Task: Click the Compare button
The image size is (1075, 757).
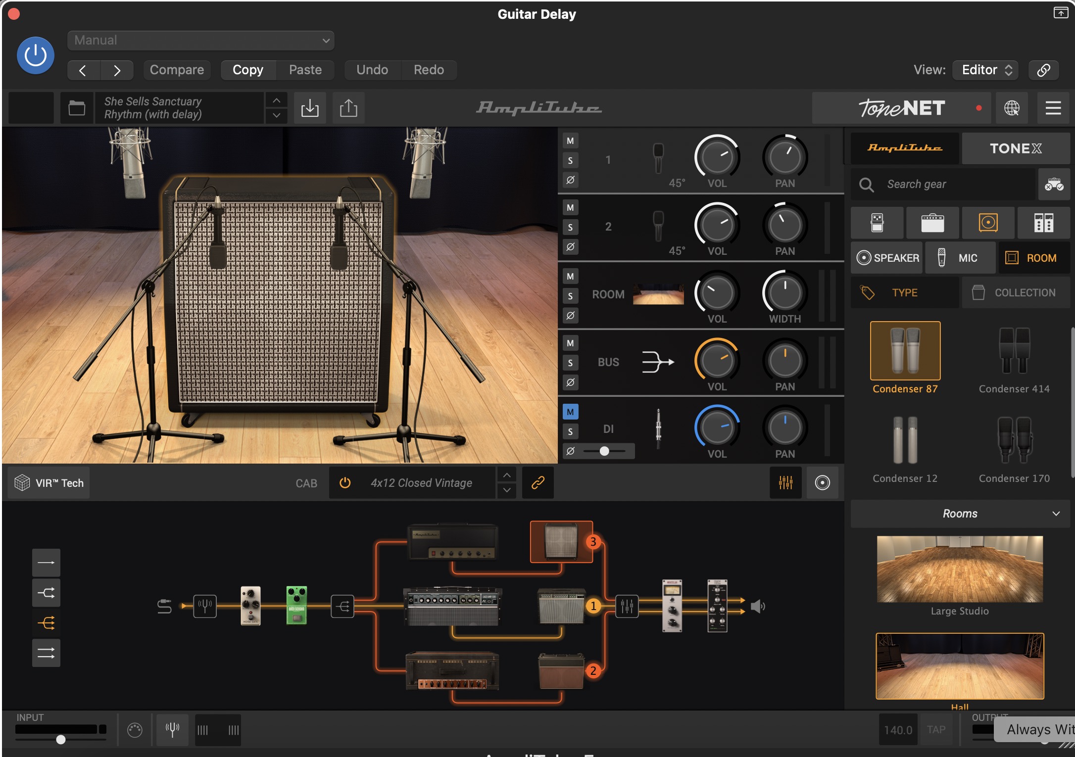Action: tap(177, 70)
